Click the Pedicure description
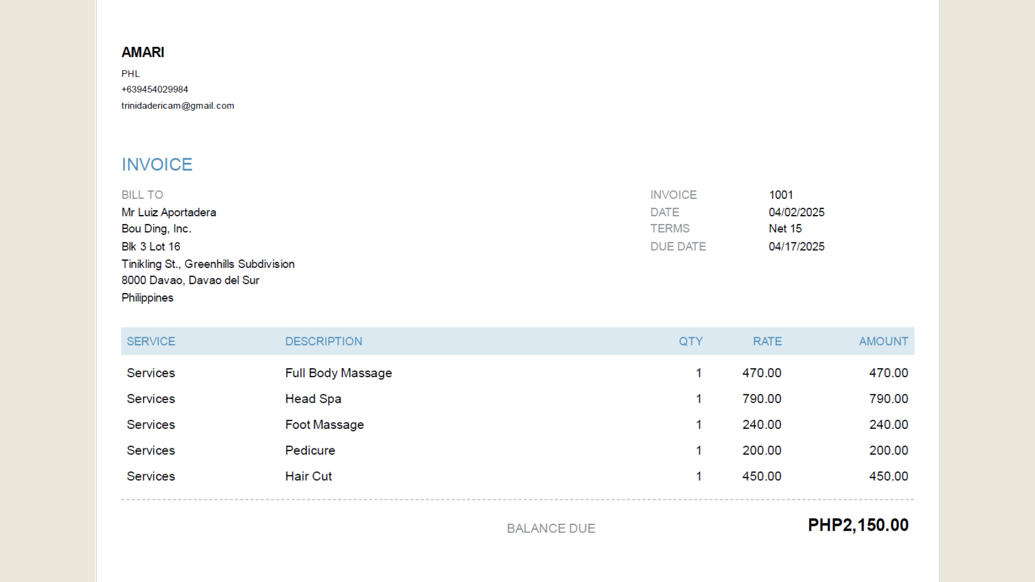1035x582 pixels. click(310, 451)
